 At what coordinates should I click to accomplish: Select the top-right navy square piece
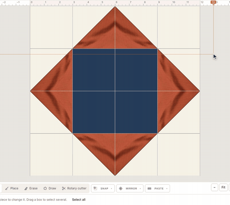pos(136,70)
